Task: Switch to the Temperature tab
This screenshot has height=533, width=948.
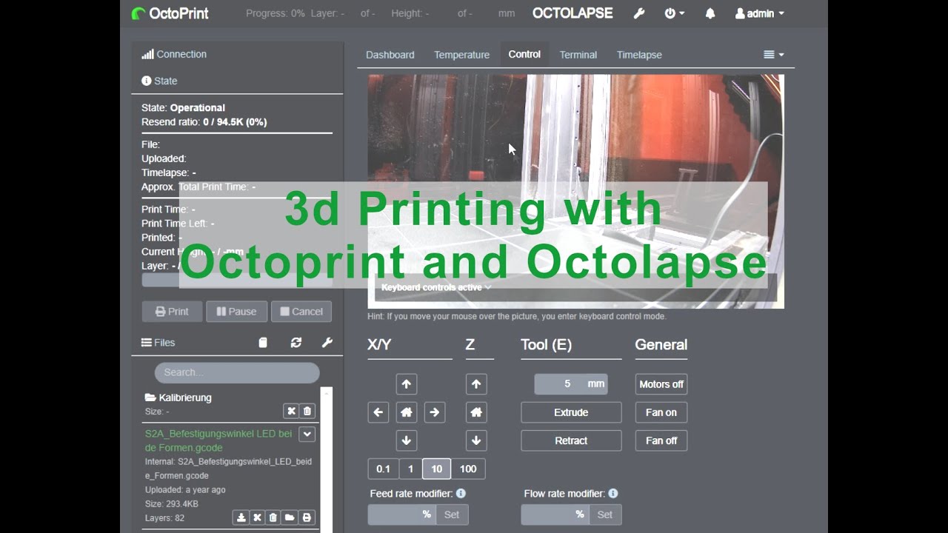Action: (461, 55)
